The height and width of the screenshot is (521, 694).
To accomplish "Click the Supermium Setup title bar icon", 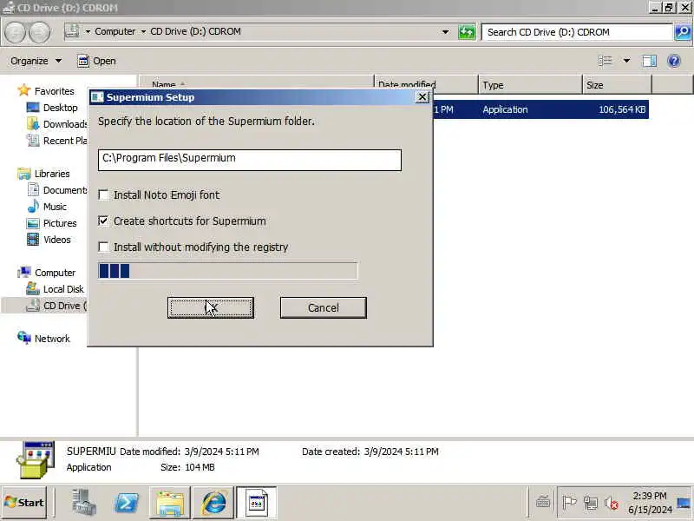I will click(97, 97).
